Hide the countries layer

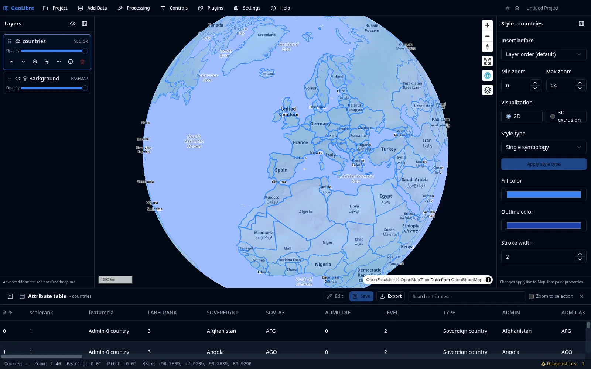tap(18, 41)
